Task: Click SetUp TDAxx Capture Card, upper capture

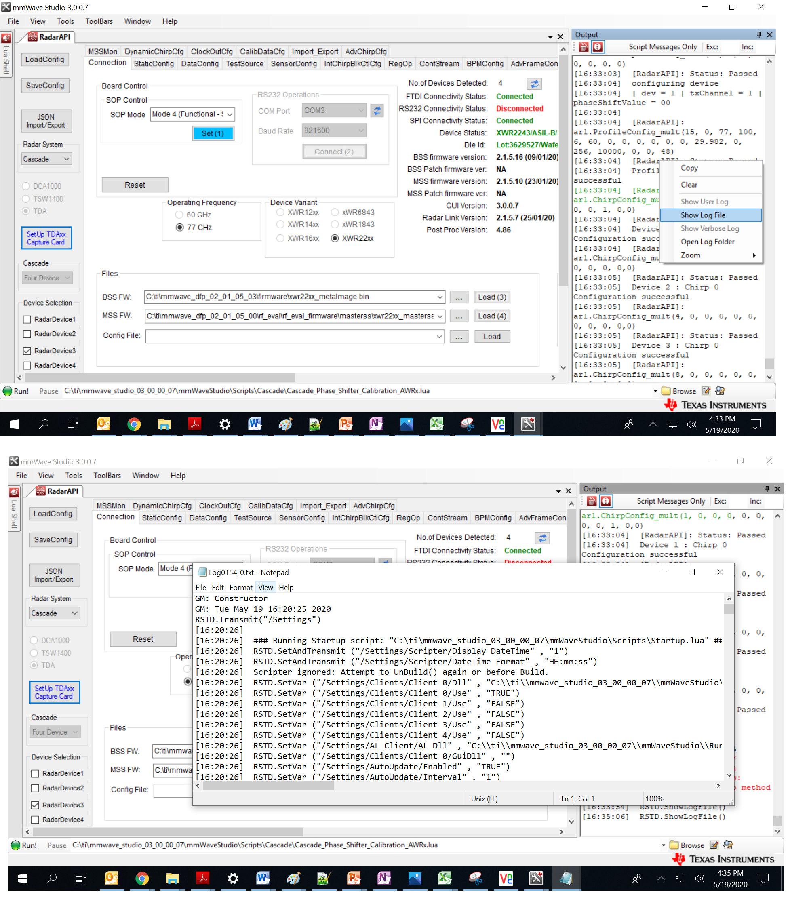Action: click(46, 238)
